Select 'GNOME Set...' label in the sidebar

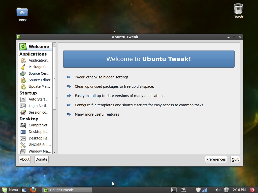click(40, 145)
